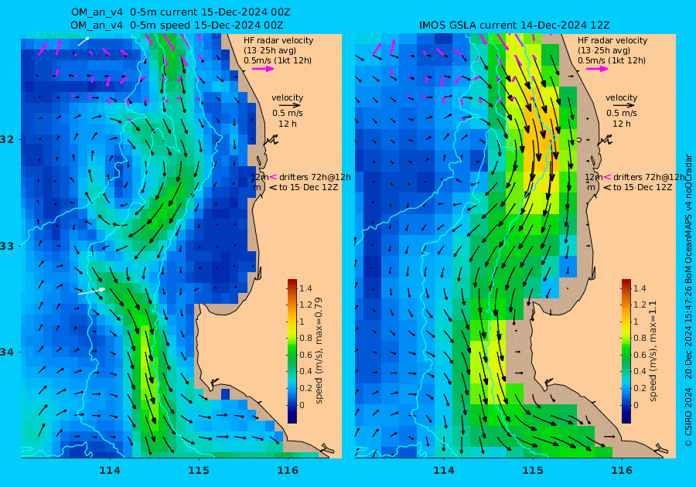Click the right map's 'velocity' legend text
This screenshot has width=696, height=487.
(621, 97)
